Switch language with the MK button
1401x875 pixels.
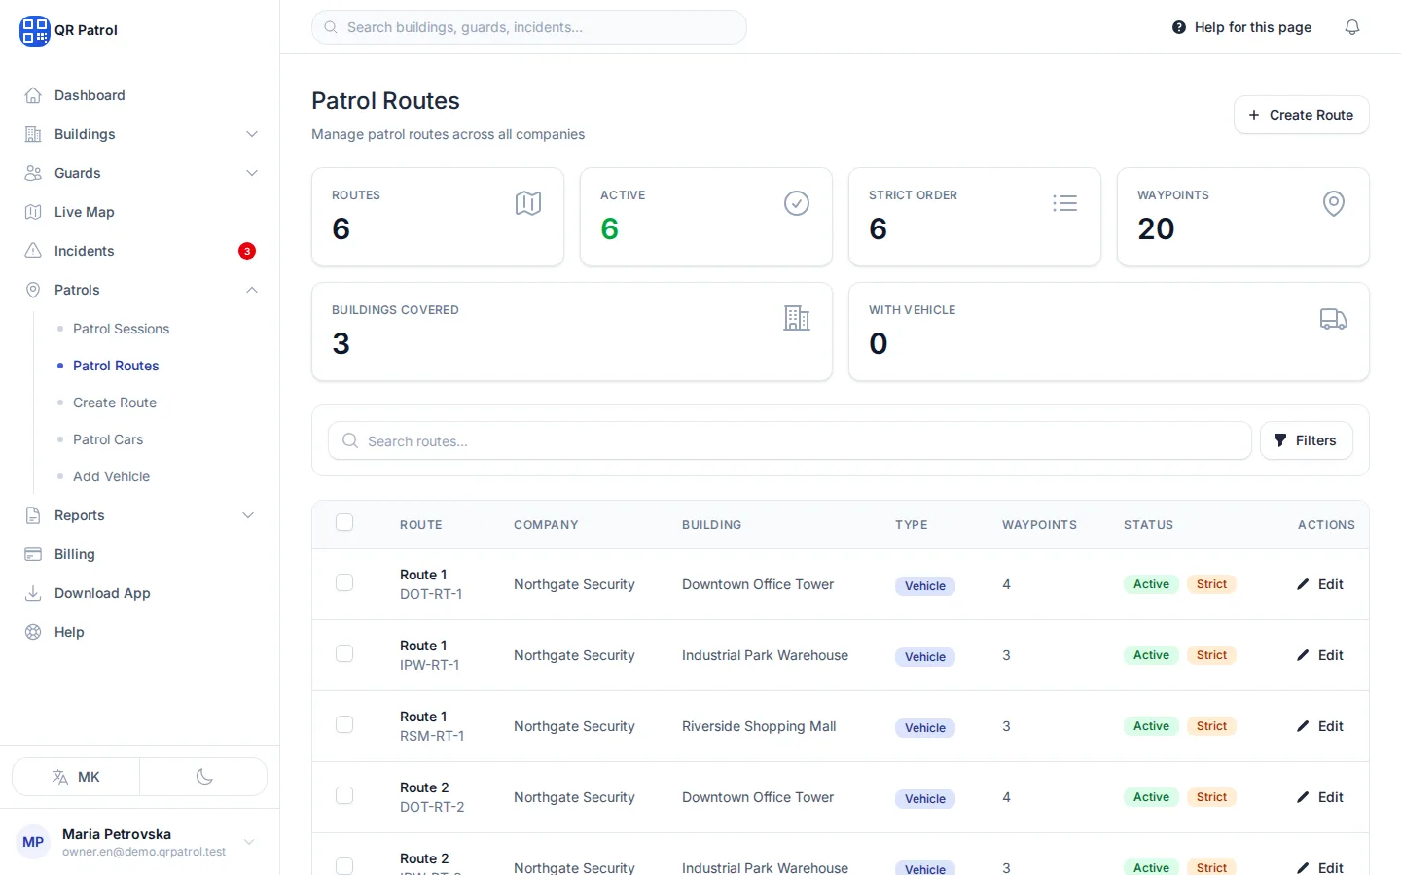76,777
